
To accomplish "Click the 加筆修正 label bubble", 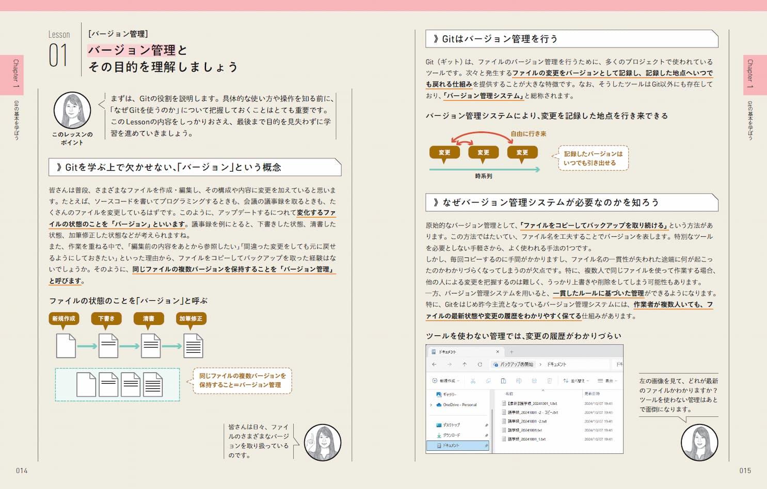I will point(191,319).
